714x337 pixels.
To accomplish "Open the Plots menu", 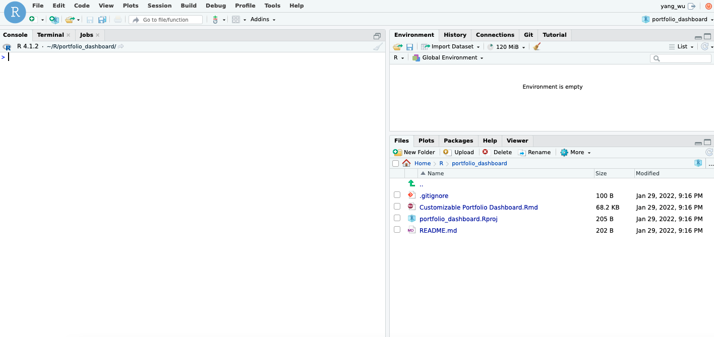I will pyautogui.click(x=131, y=6).
